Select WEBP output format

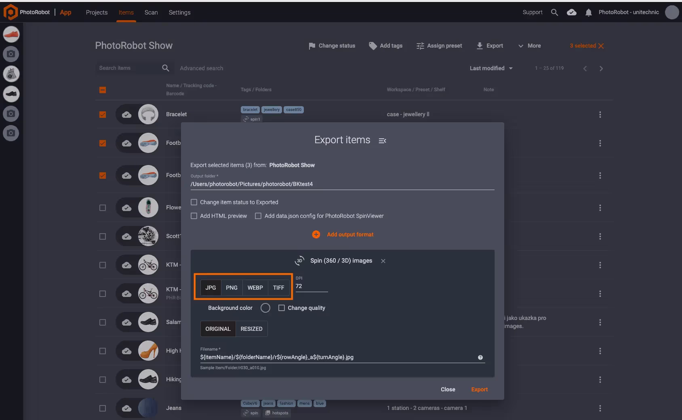[255, 288]
